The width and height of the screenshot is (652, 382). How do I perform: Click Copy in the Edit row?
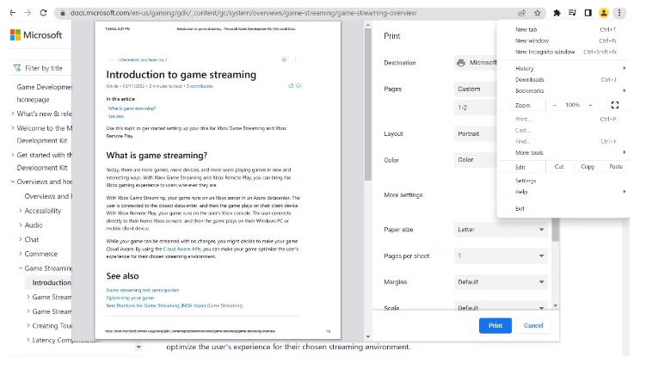(x=587, y=166)
